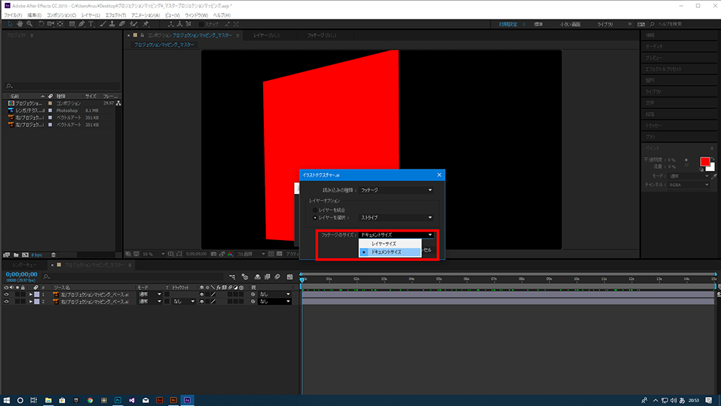Image resolution: width=721 pixels, height=406 pixels.
Task: Expand layer 1 disclosure triangle in timeline
Action: point(30,294)
